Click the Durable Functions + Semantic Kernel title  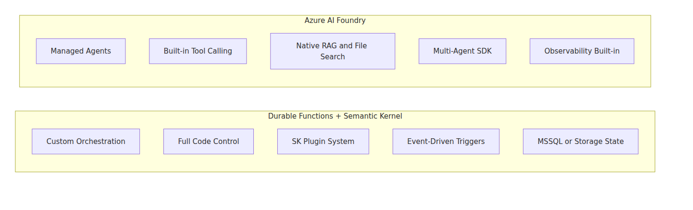pos(335,116)
